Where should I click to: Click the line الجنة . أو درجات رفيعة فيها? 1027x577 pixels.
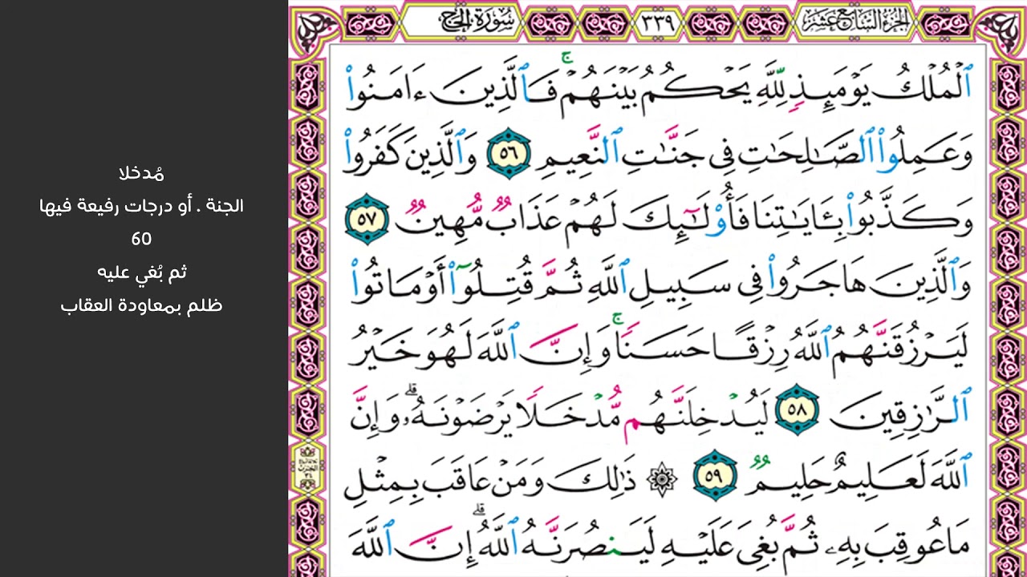tap(141, 205)
